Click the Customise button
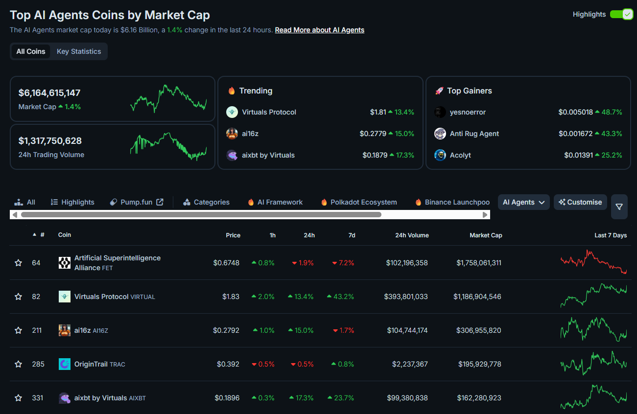Screen dimensions: 637x414 [581, 202]
